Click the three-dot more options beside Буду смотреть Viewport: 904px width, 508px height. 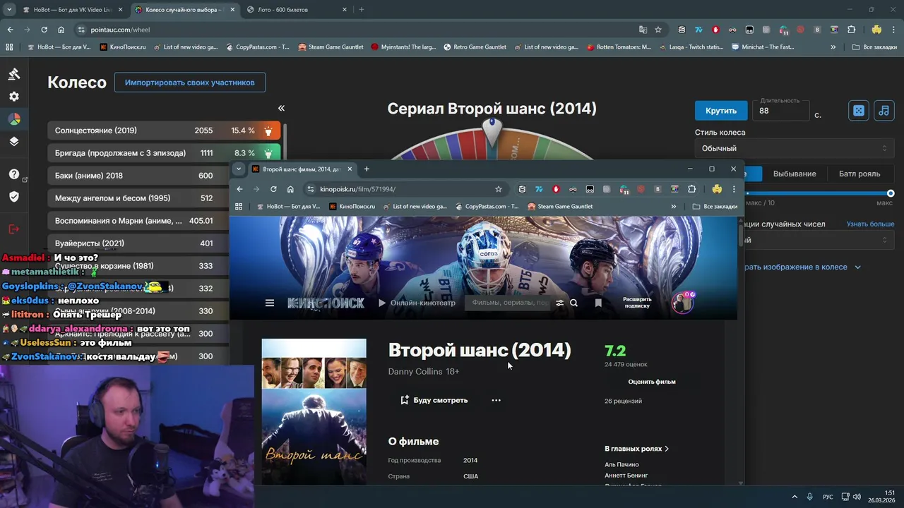(x=496, y=400)
